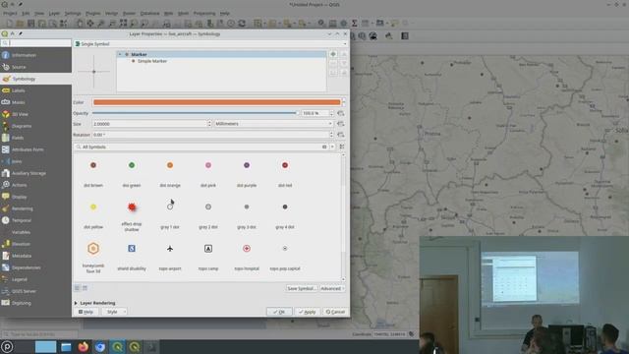
Task: Click the Opacity slider handle
Action: (x=297, y=113)
